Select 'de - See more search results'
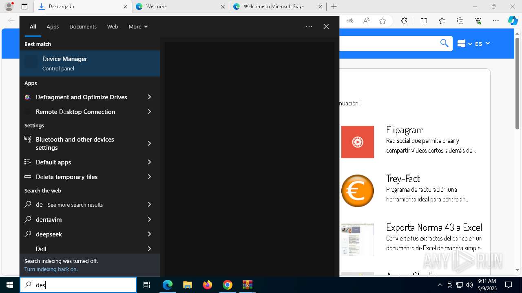The width and height of the screenshot is (522, 293). point(69,205)
